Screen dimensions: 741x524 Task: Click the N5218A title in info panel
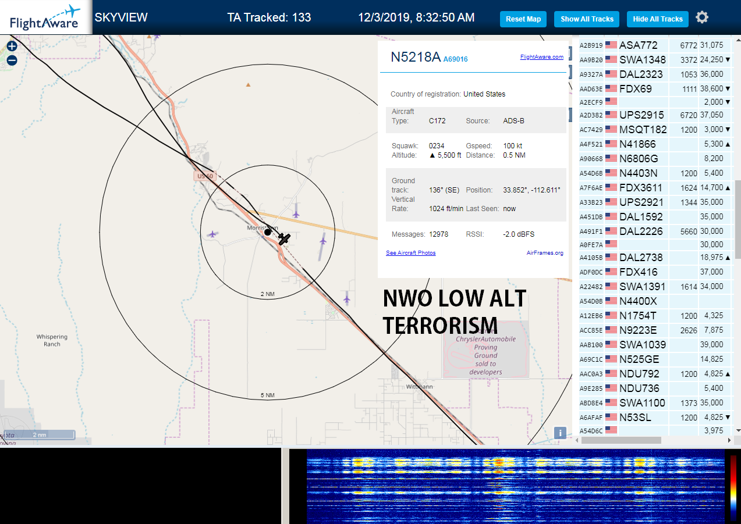pos(416,56)
